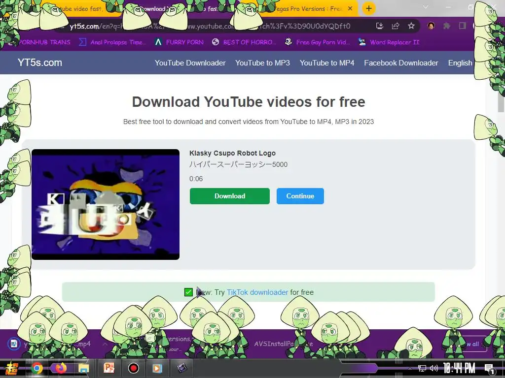Launch Firefox from the taskbar

(61, 368)
